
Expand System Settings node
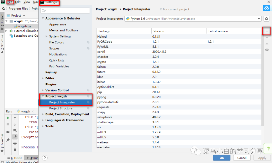coord(47,36)
